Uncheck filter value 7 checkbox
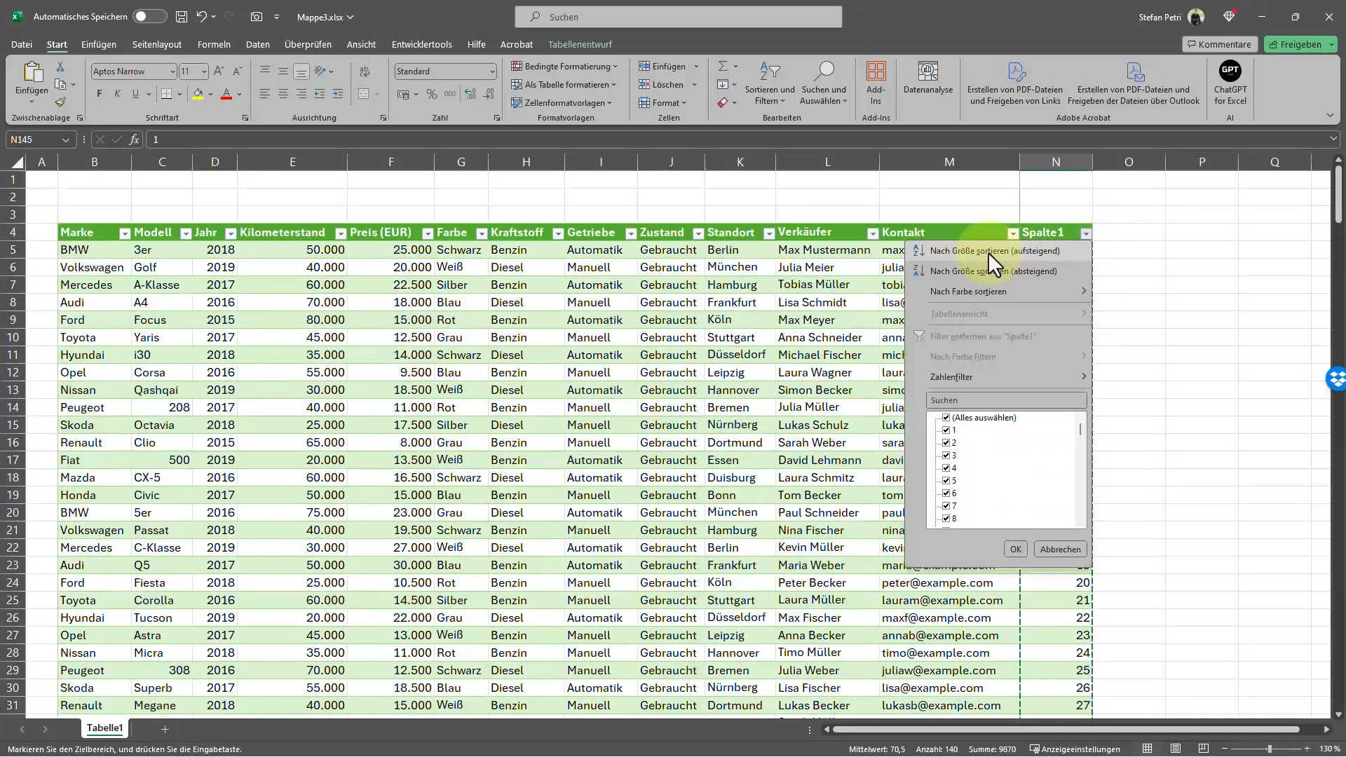 click(x=946, y=506)
